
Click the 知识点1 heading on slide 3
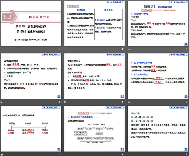tap(150, 6)
